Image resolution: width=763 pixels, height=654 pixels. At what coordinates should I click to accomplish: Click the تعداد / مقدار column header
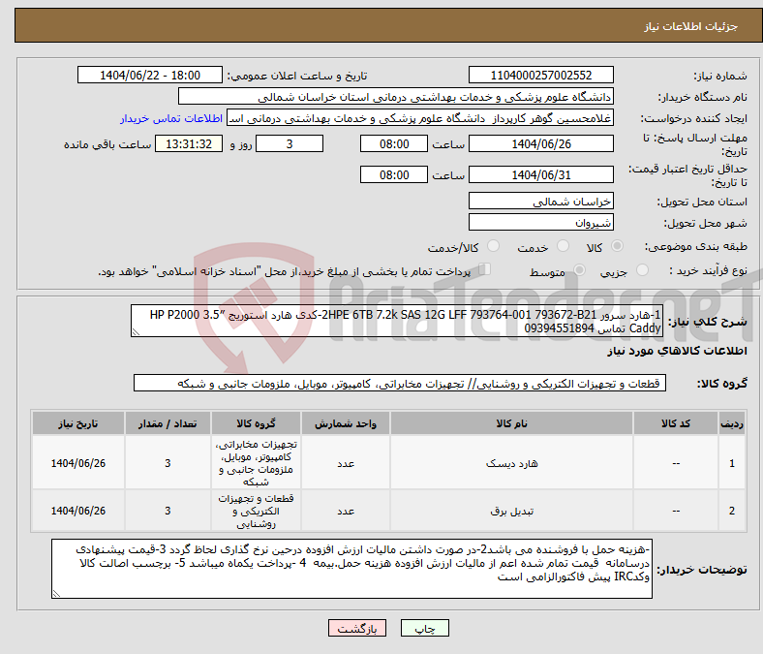[168, 423]
